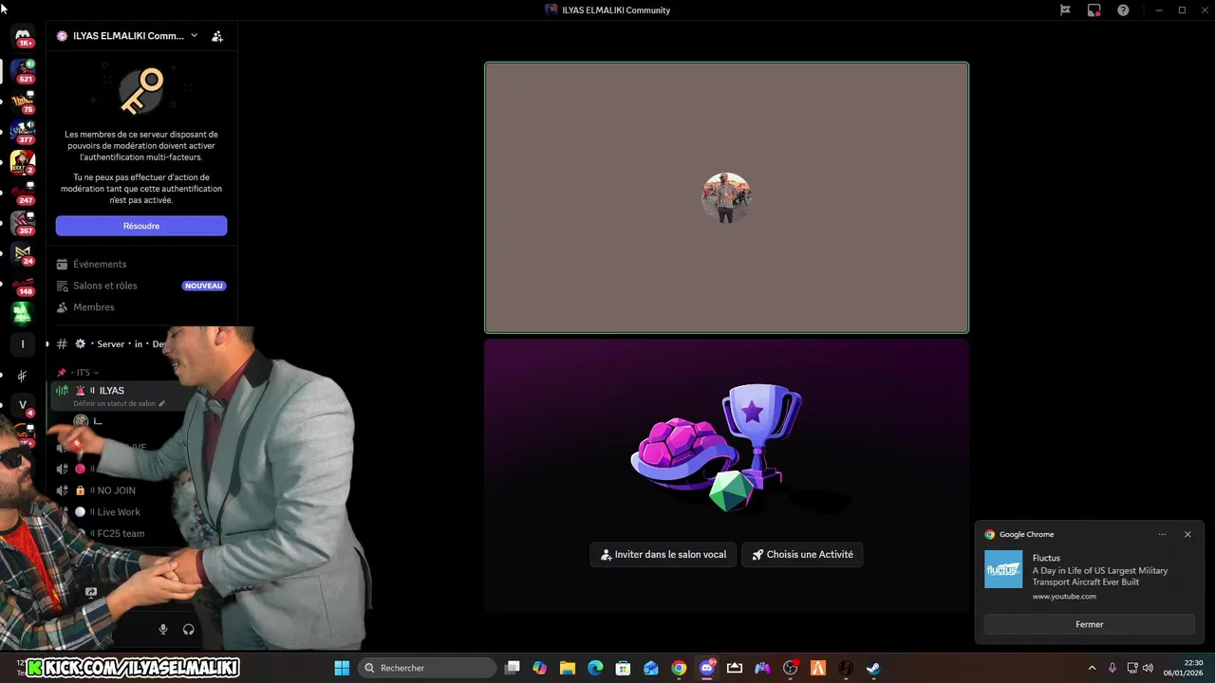This screenshot has height=683, width=1215.
Task: Click Discord icon in taskbar
Action: pyautogui.click(x=707, y=668)
